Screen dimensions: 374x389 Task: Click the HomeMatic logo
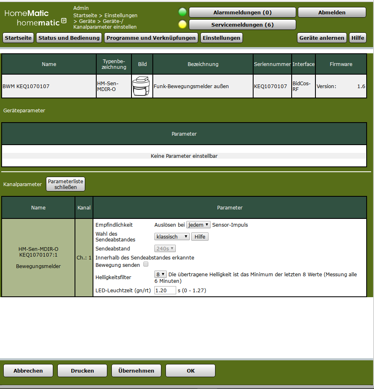(35, 18)
